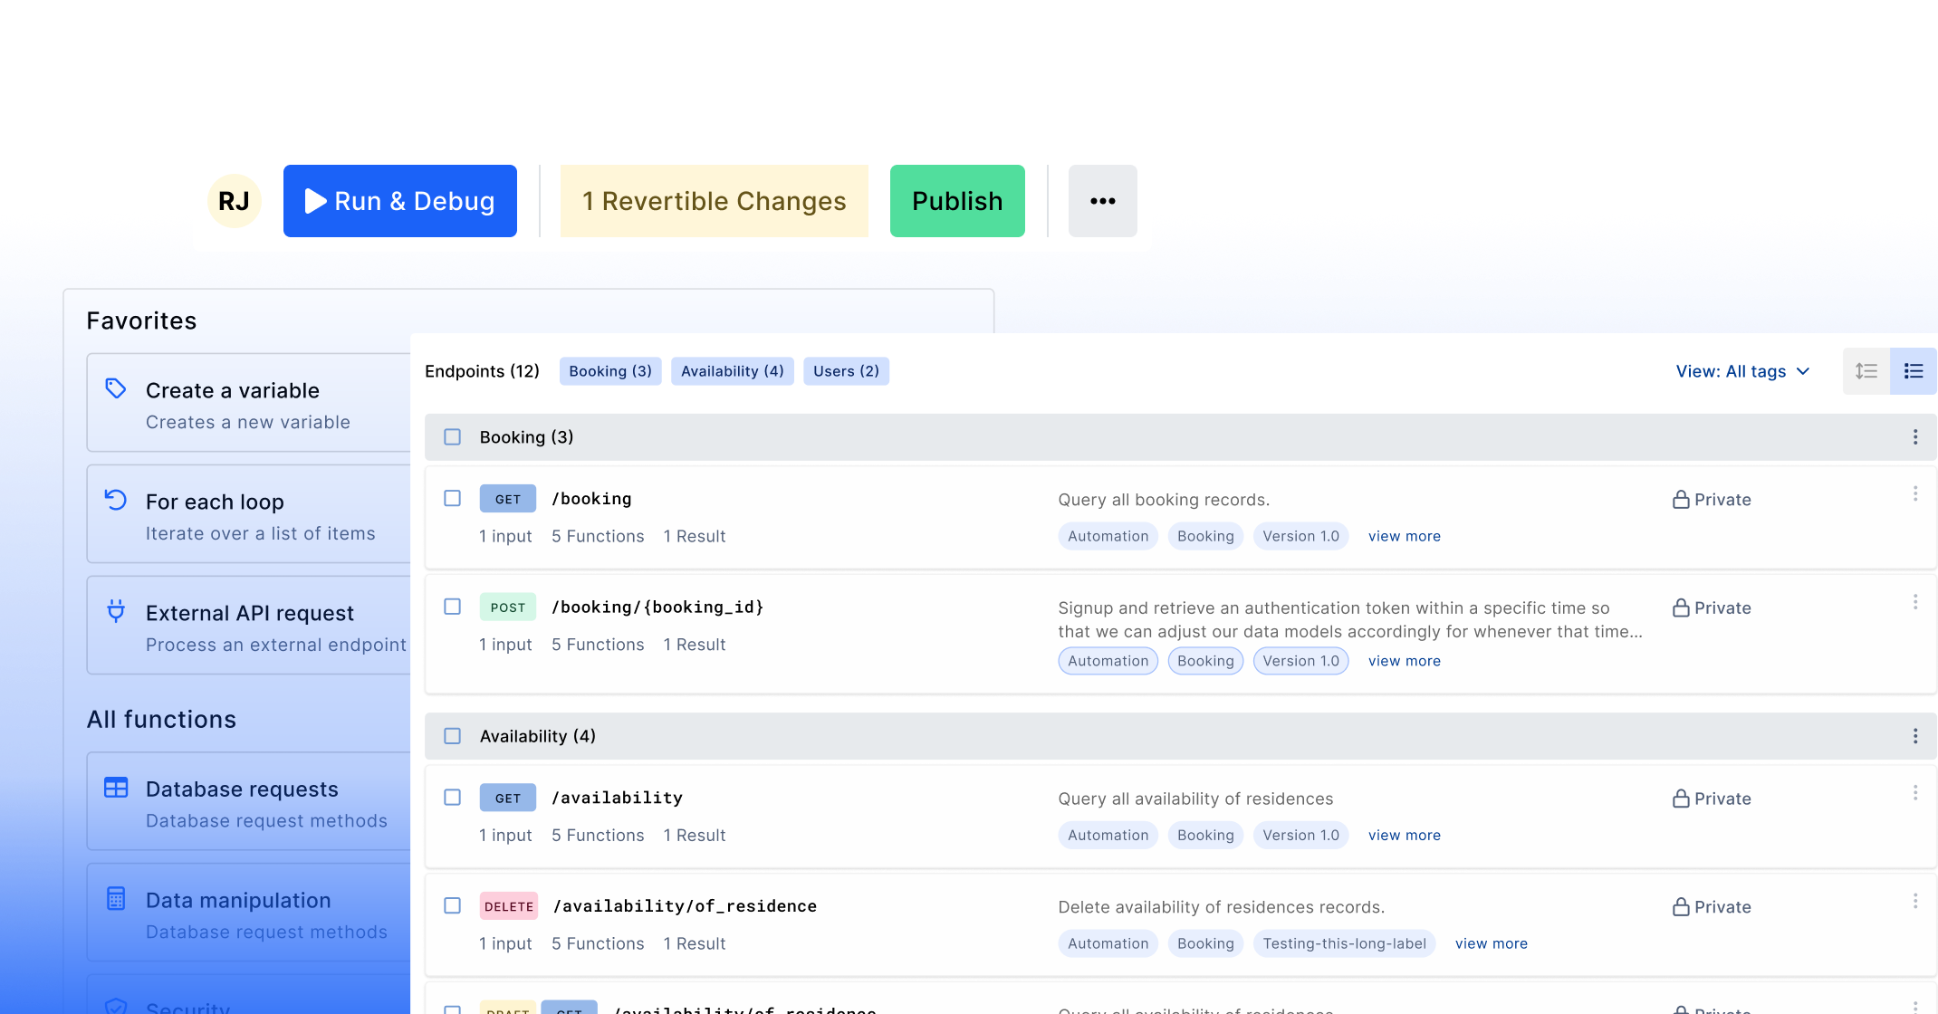Viewport: 1938px width, 1014px height.
Task: Click the DELETE method badge on /availability/of_residence
Action: tap(510, 906)
